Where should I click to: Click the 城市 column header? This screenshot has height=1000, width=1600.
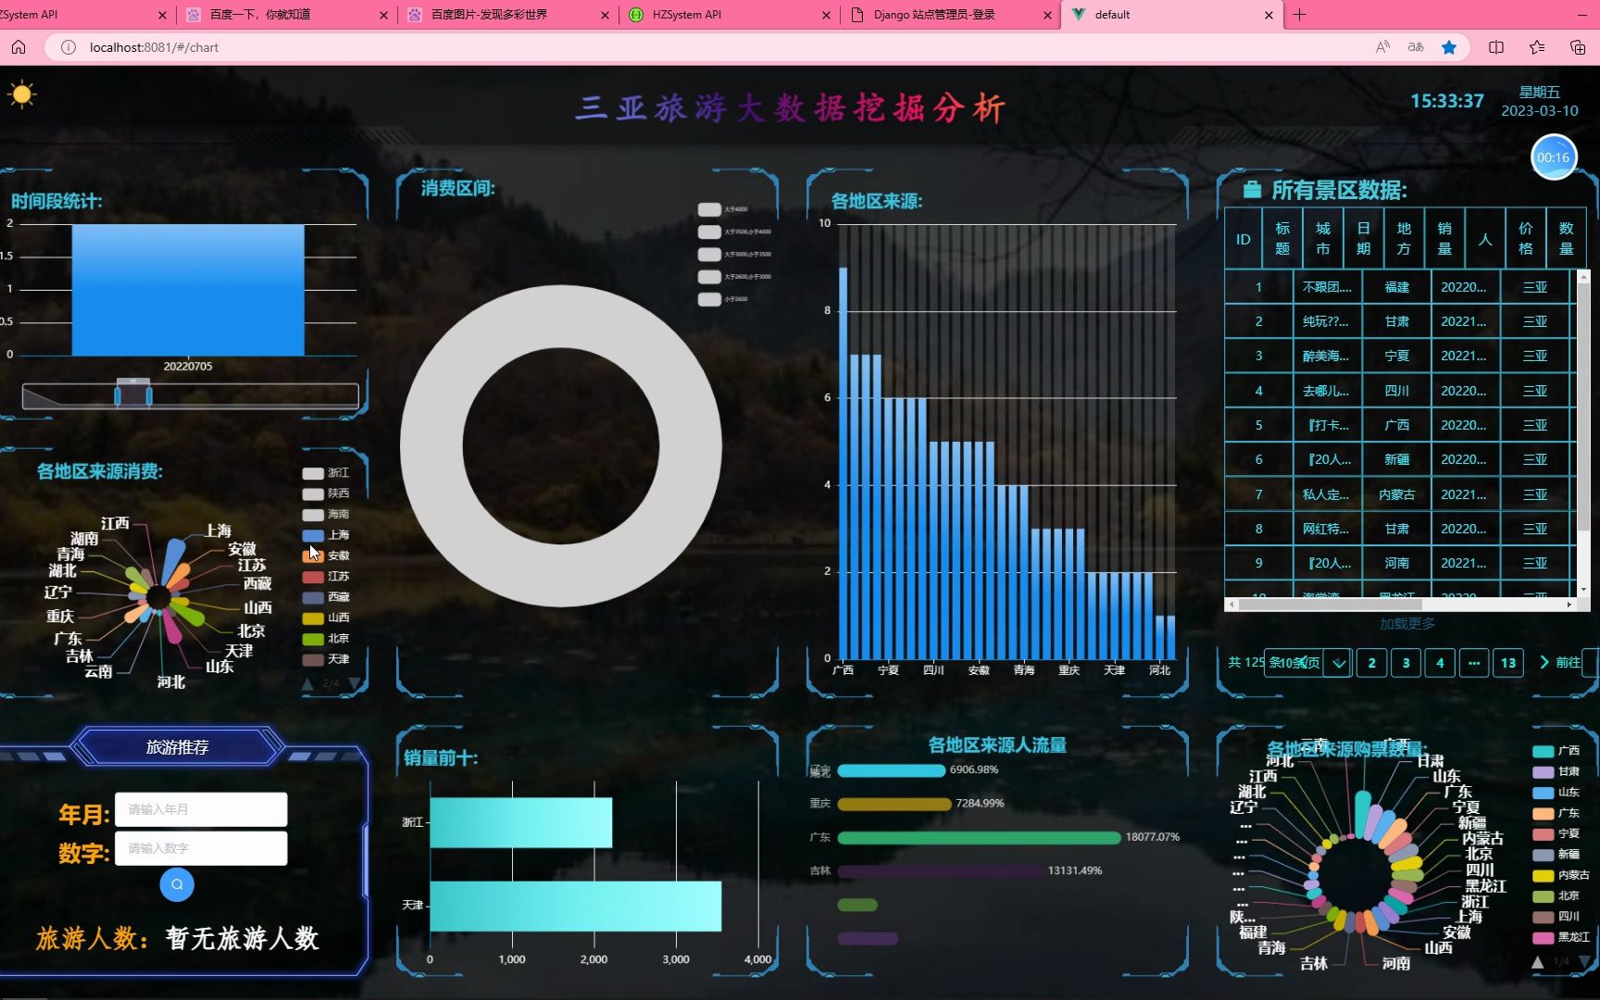click(x=1323, y=239)
